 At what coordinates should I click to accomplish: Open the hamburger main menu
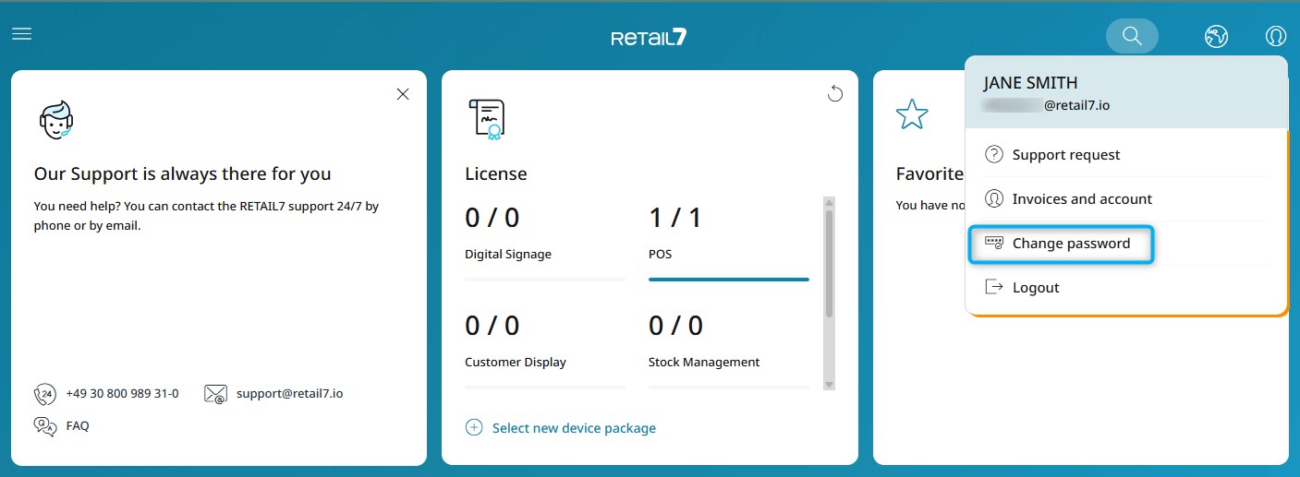point(21,34)
